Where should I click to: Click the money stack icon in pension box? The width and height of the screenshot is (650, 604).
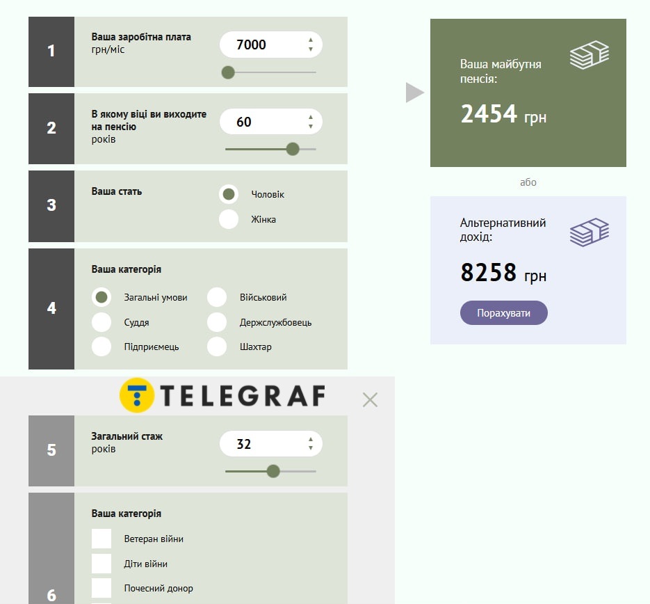click(x=589, y=56)
